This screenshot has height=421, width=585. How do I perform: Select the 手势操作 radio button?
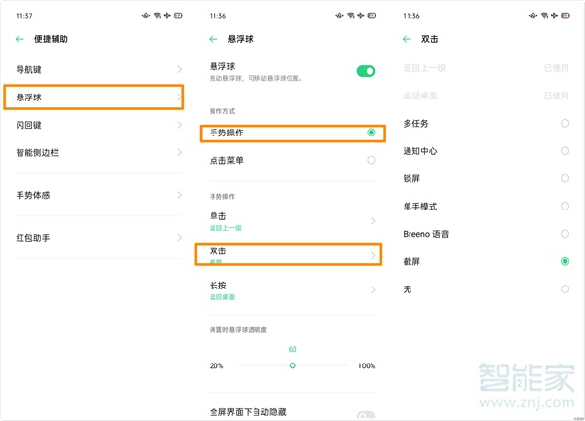[370, 132]
